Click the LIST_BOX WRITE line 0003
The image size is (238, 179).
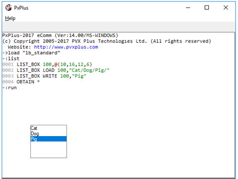click(44, 76)
